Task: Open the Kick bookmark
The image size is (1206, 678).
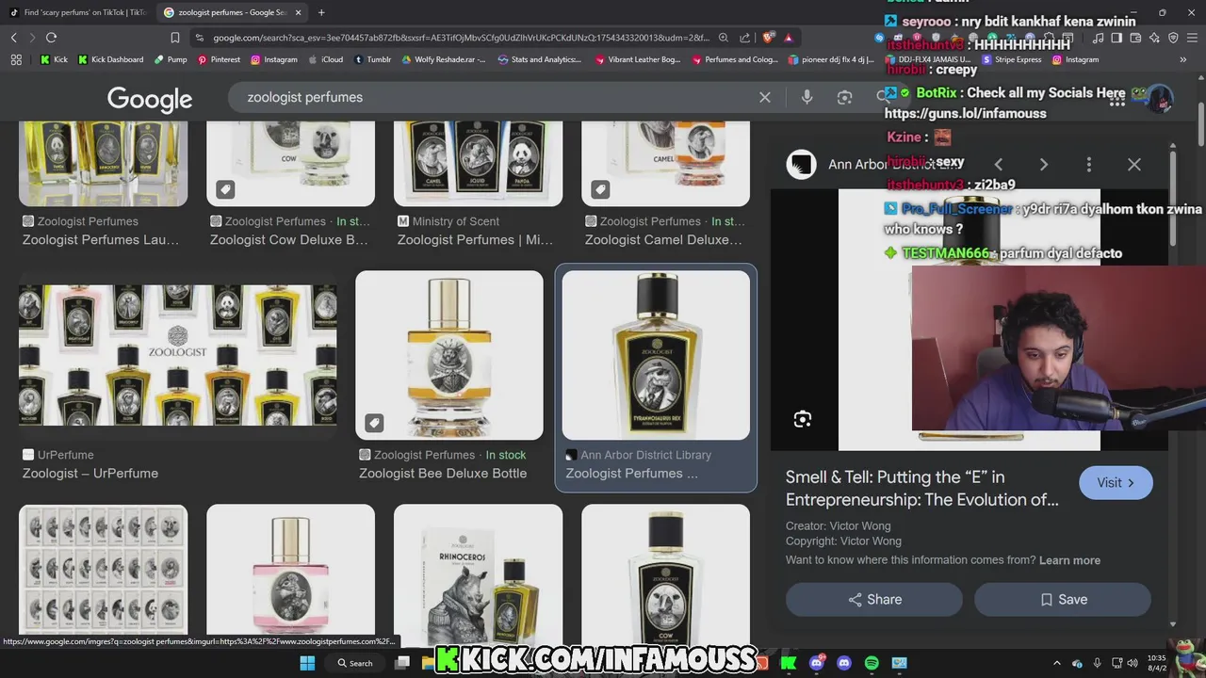Action: 54,59
